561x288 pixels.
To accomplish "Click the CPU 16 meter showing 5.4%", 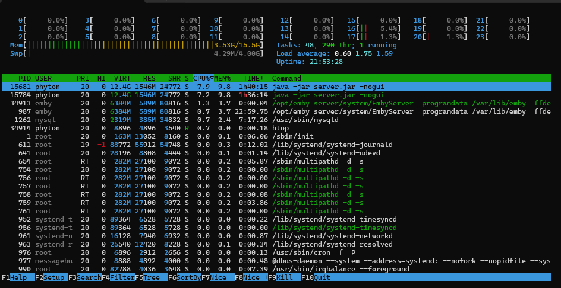I will coord(374,28).
